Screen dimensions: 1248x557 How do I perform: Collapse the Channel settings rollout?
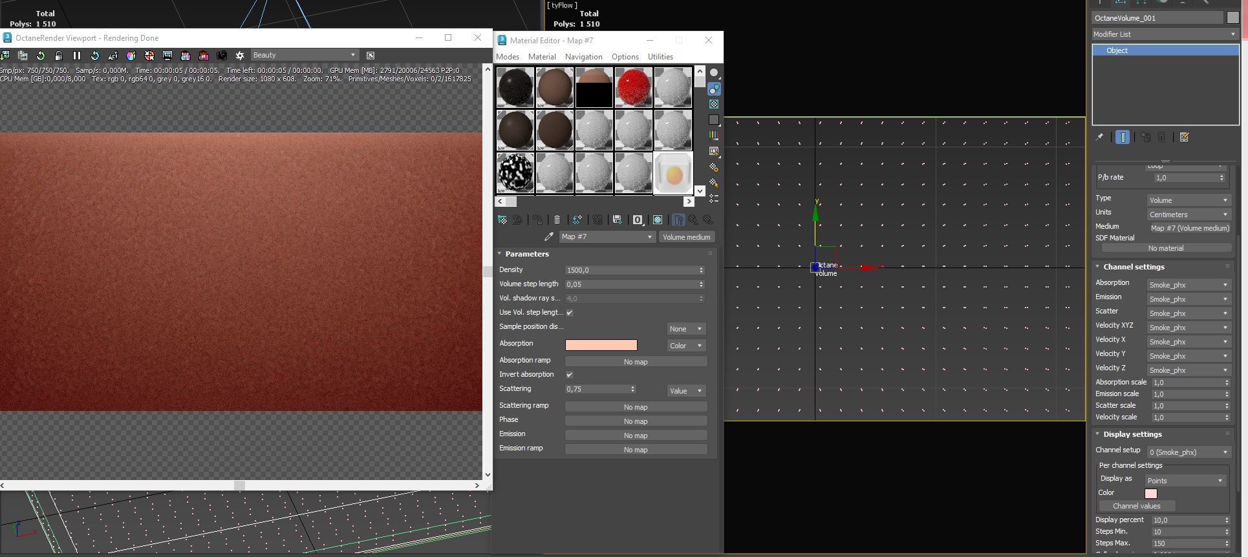(x=1133, y=267)
